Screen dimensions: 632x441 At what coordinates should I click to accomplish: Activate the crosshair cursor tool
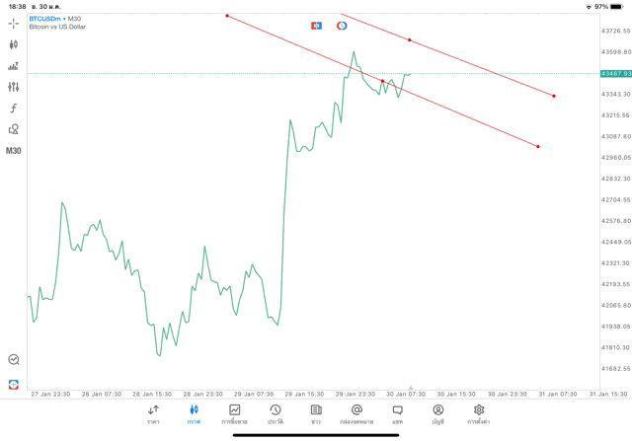click(14, 23)
